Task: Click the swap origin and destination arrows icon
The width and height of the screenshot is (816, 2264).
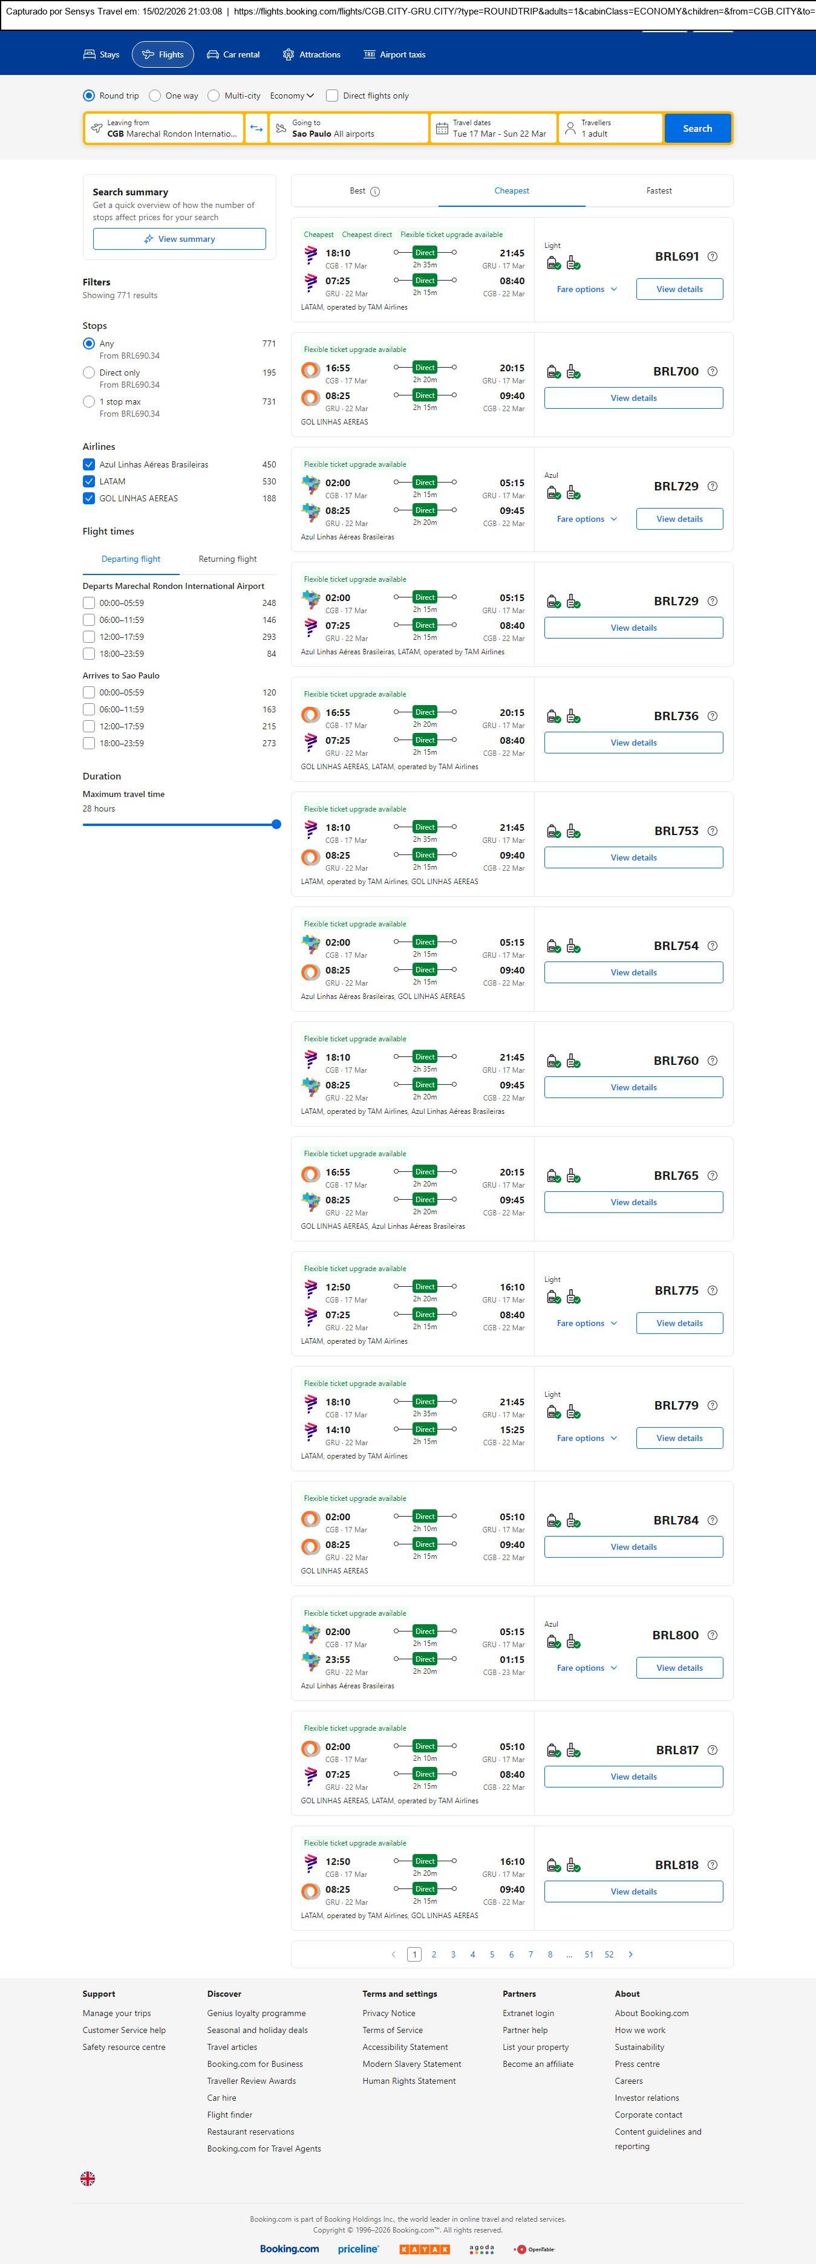Action: click(x=256, y=128)
